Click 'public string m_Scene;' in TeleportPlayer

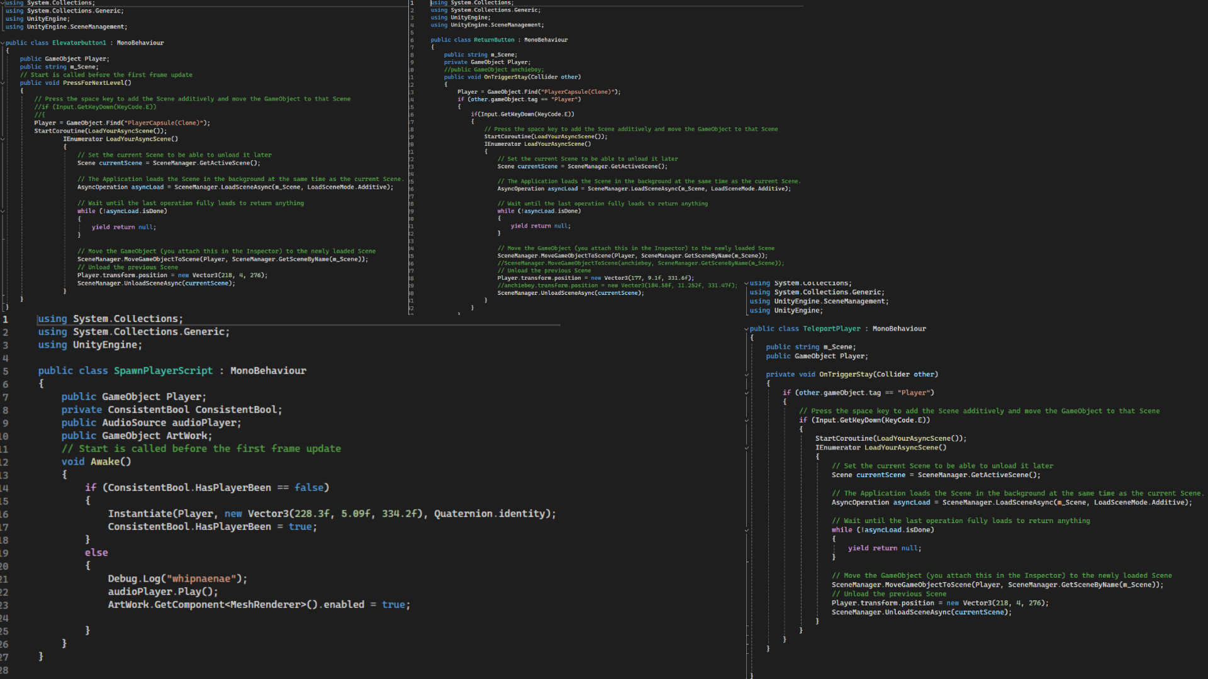811,347
